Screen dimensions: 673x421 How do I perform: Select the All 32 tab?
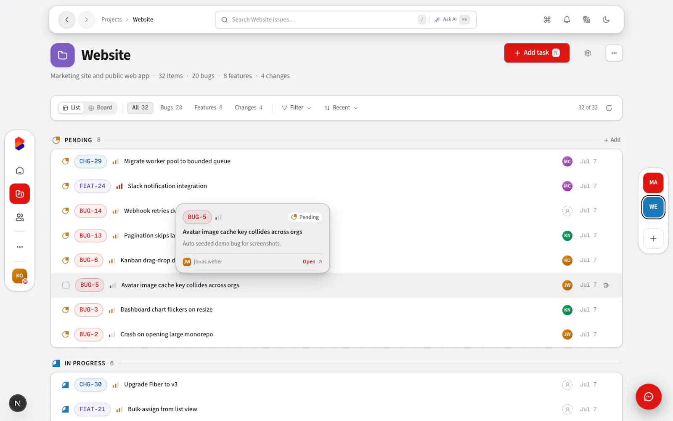point(140,108)
